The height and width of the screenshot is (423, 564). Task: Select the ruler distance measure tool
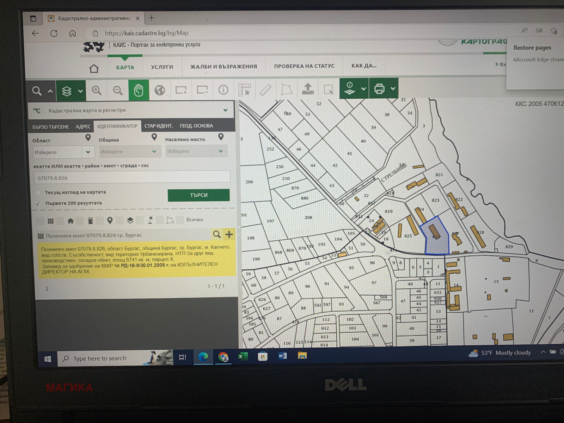pyautogui.click(x=265, y=90)
